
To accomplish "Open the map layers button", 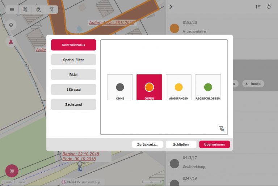I will point(11,25).
